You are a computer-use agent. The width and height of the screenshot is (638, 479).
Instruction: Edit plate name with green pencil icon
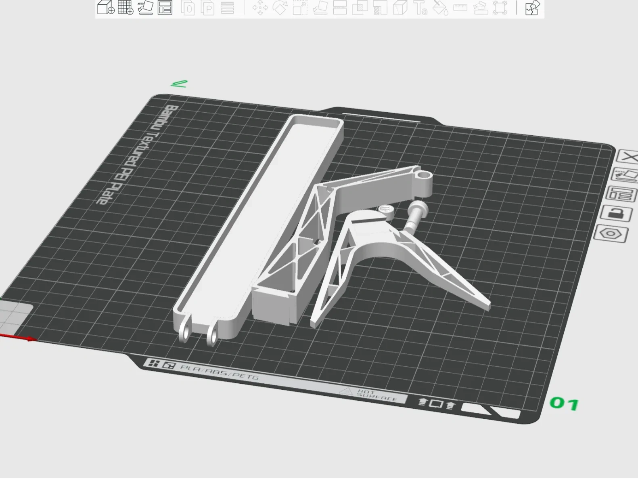(179, 84)
